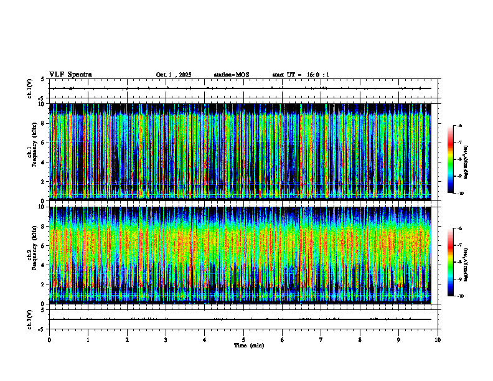Click the ch.3(V) waveform trace
The width and height of the screenshot is (493, 381).
pos(240,319)
